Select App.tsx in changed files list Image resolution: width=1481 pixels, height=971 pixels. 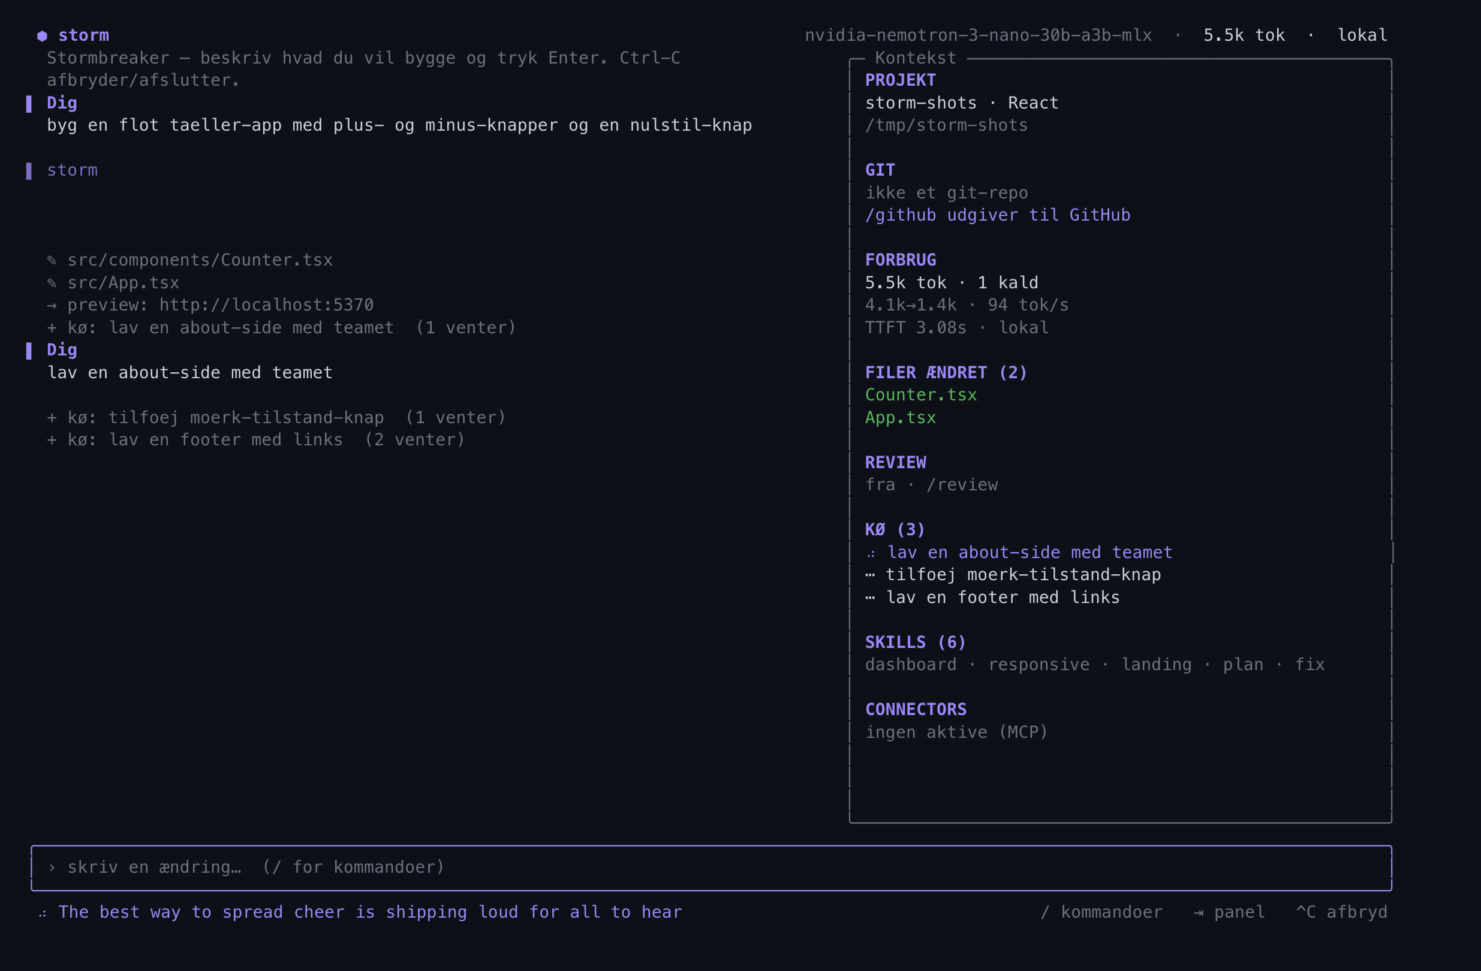(x=901, y=417)
